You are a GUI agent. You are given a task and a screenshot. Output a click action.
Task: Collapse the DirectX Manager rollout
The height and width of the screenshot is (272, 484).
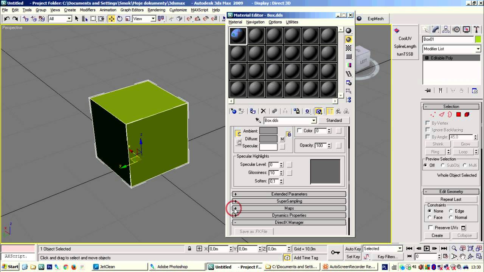coord(289,223)
